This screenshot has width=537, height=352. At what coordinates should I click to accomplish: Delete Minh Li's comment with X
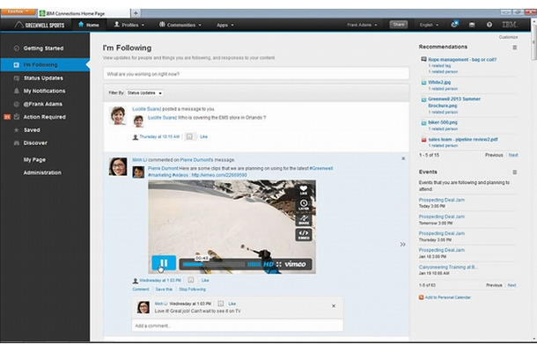click(x=334, y=306)
